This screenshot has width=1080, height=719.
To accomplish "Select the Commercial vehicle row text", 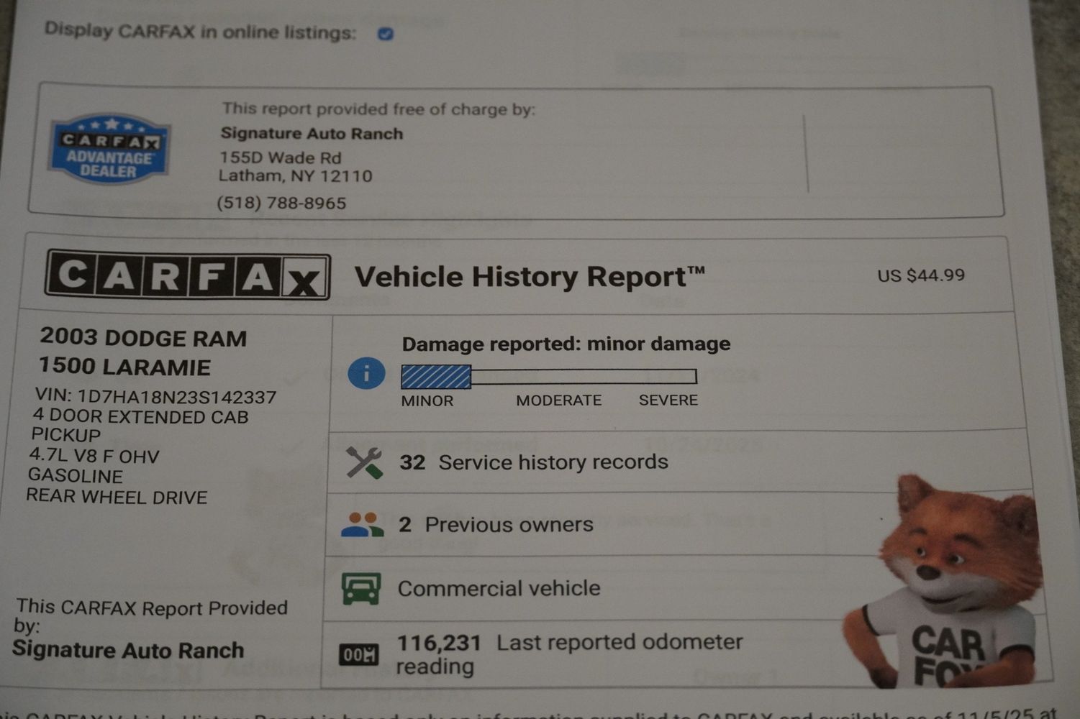I will click(499, 588).
